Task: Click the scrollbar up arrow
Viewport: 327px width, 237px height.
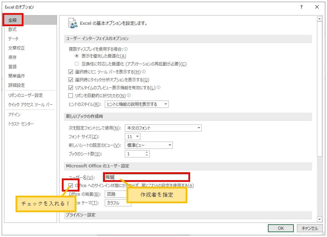Action: pos(319,19)
